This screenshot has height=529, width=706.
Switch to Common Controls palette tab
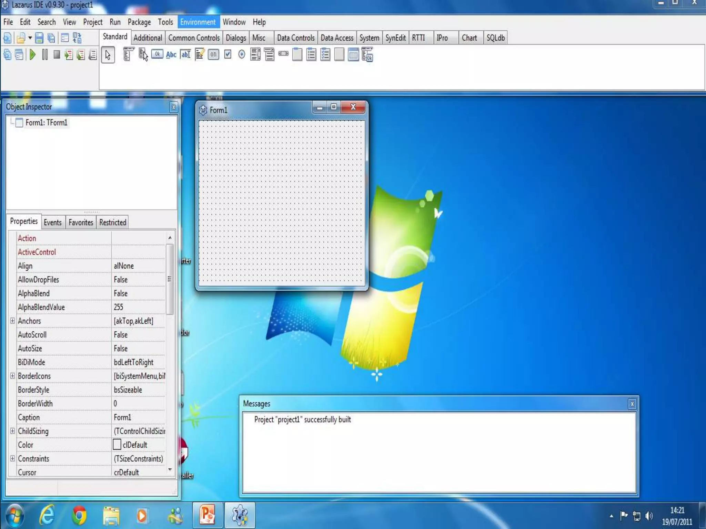click(194, 38)
